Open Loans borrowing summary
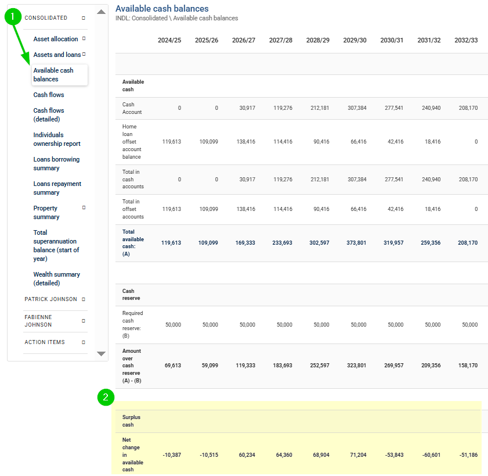The width and height of the screenshot is (488, 476). click(x=56, y=163)
